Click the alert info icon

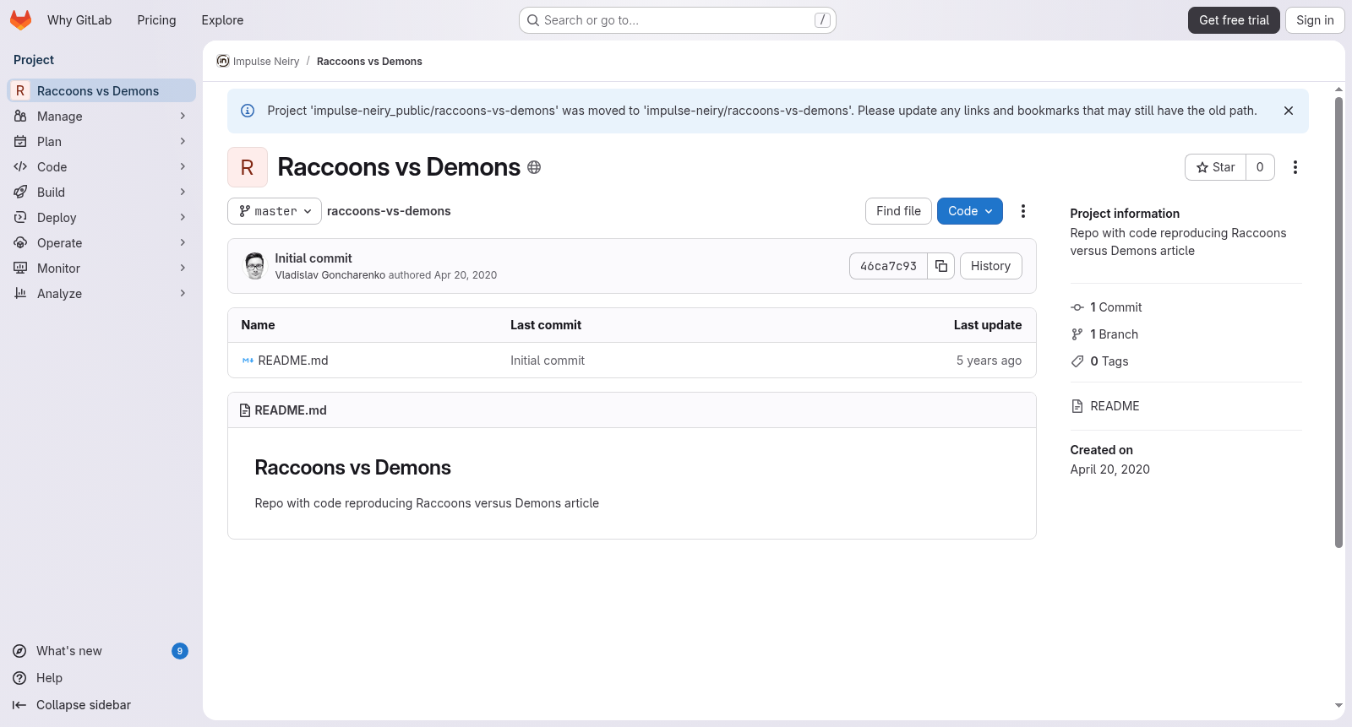click(x=248, y=111)
